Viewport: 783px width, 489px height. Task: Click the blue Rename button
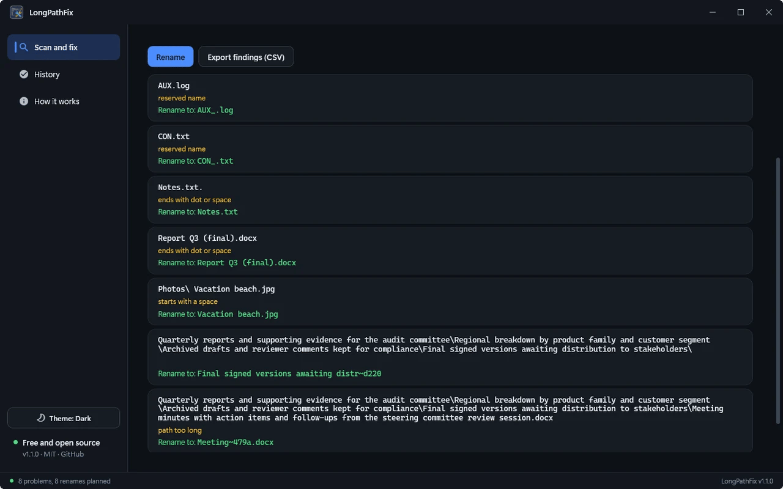tap(170, 57)
